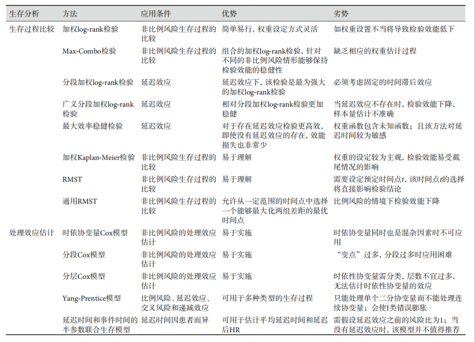Click '需假设延迟效应之前的风险比为1' text

pyautogui.click(x=389, y=320)
